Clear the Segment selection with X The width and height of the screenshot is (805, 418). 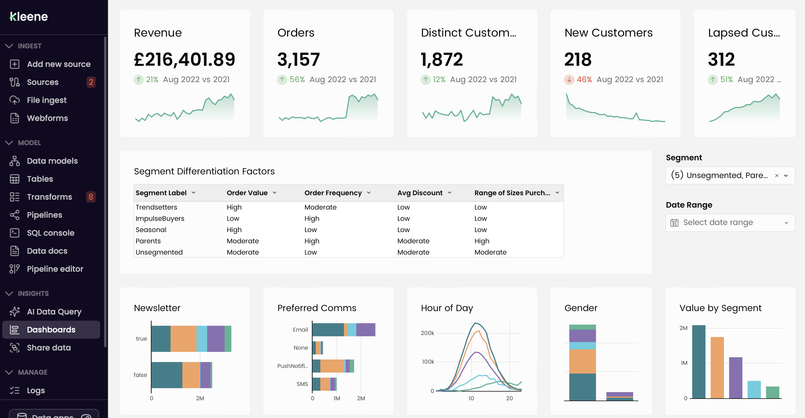click(x=777, y=176)
